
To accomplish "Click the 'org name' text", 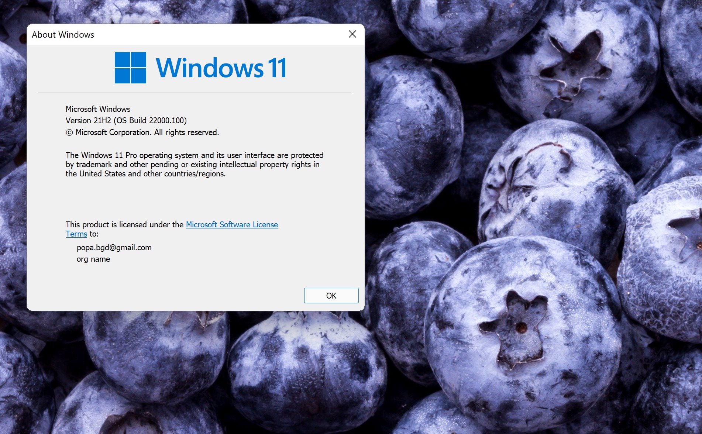I will coord(93,259).
